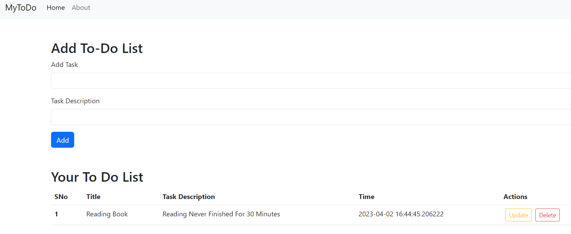Click Update for Reading Book task
The image size is (571, 234).
(x=518, y=215)
